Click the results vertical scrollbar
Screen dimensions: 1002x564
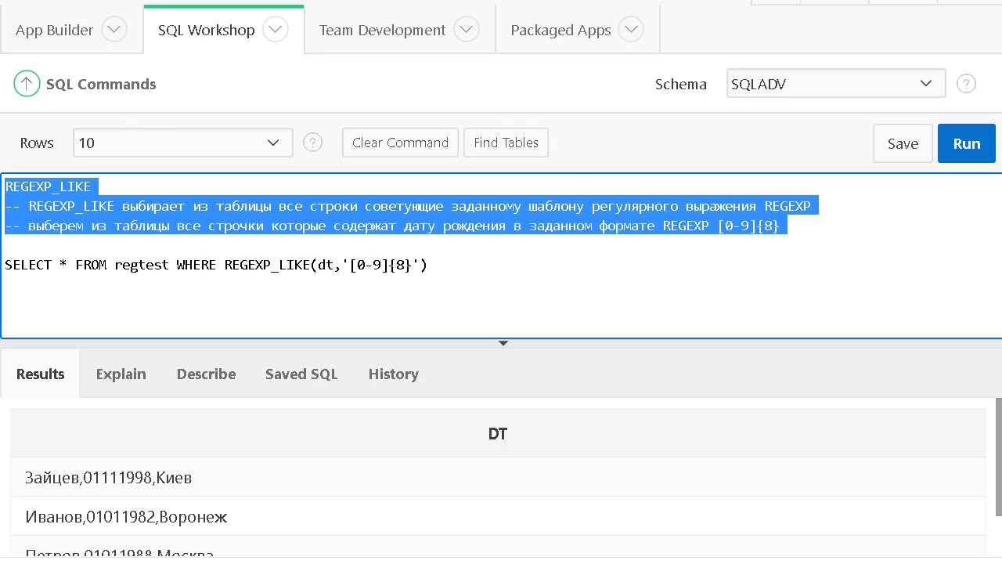pos(998,457)
